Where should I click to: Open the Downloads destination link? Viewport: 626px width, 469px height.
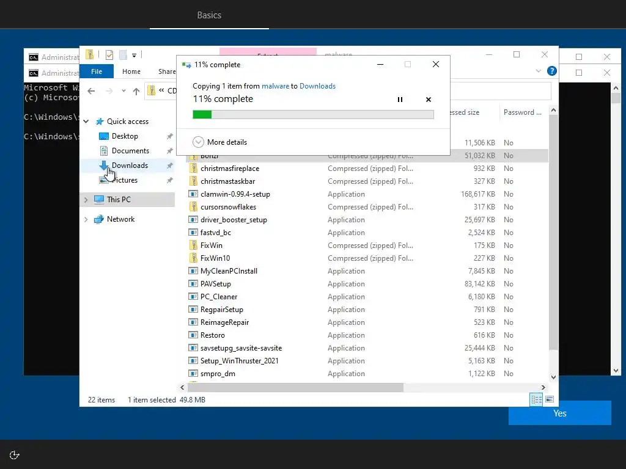317,86
